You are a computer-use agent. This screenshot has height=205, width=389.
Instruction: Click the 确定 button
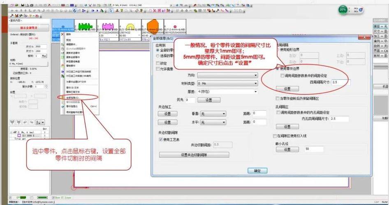(257, 171)
